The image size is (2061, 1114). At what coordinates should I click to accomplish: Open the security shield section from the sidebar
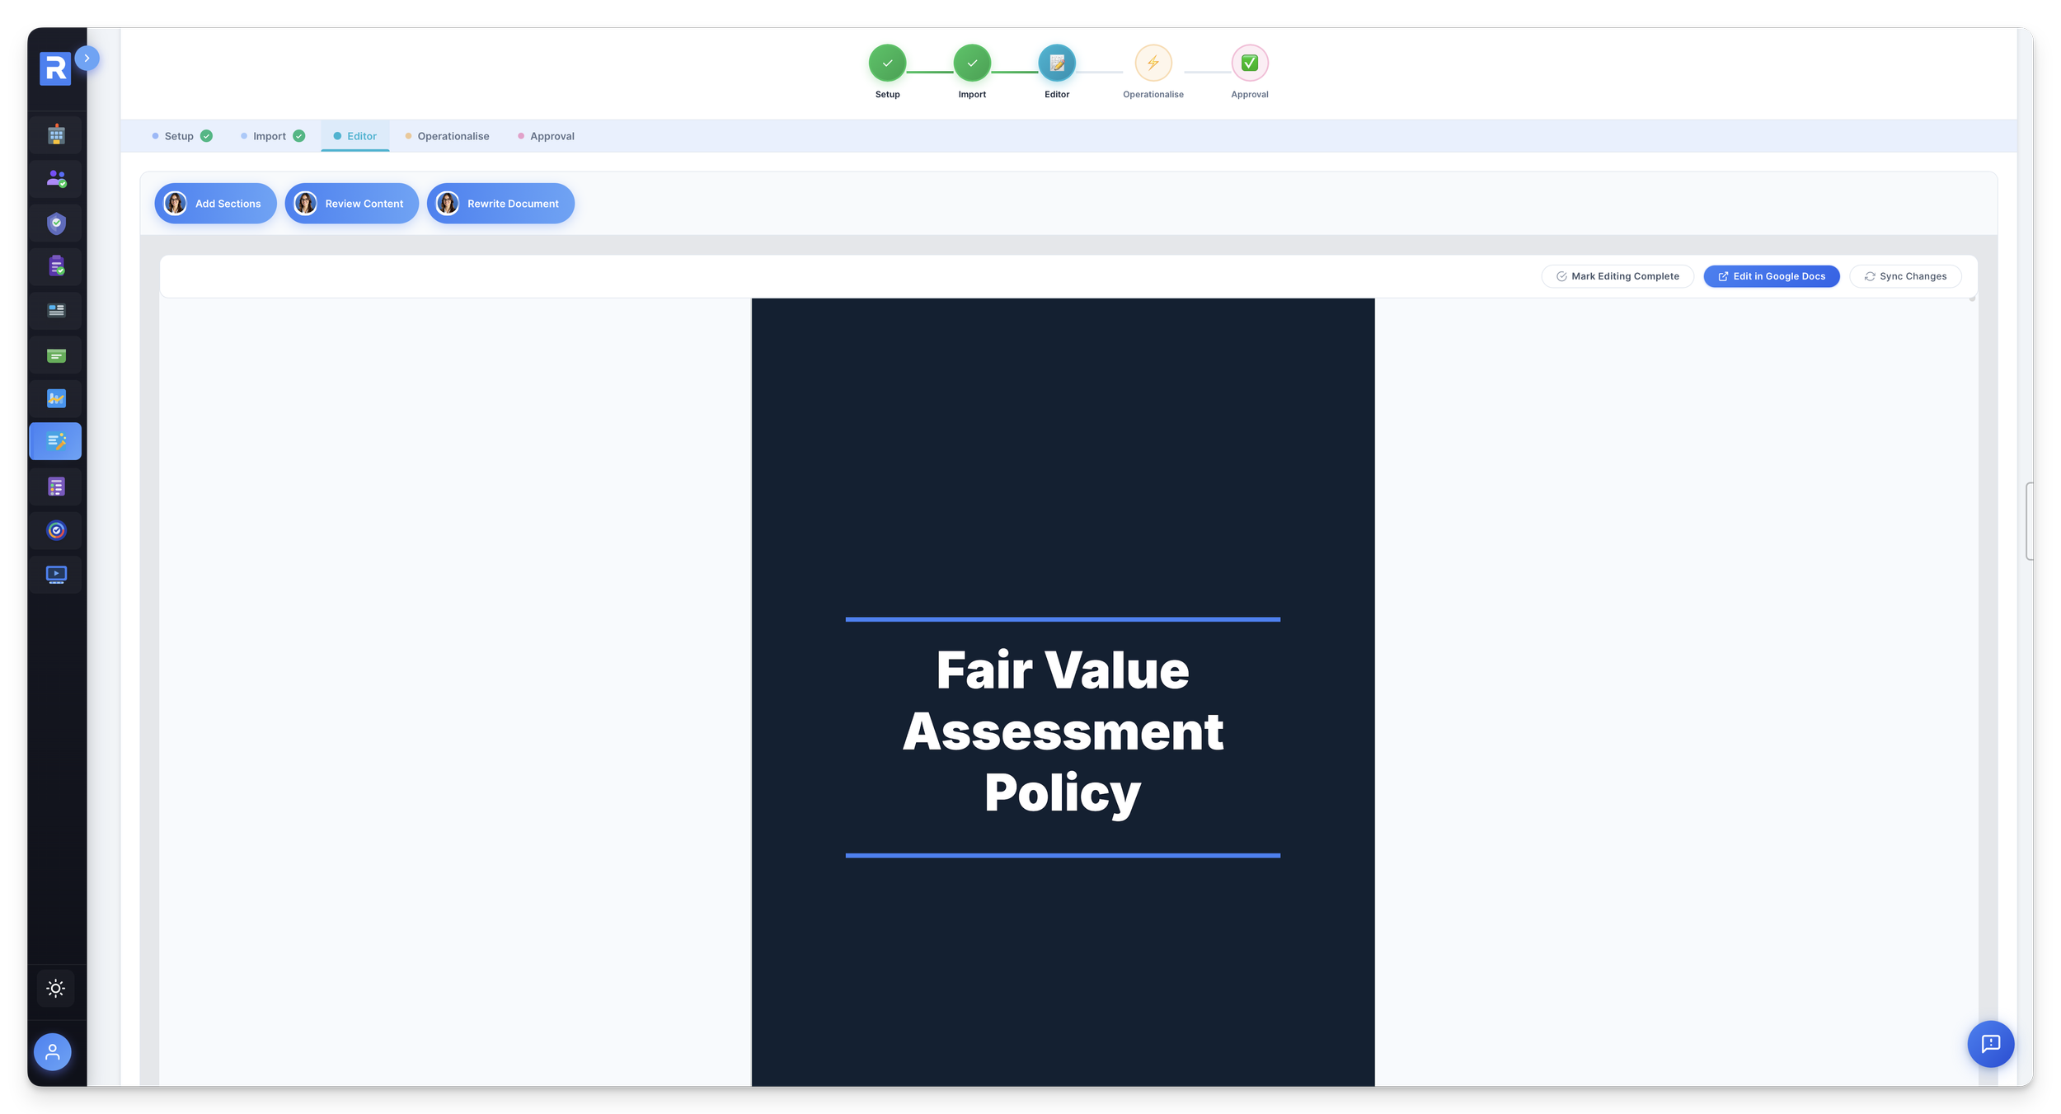pos(55,223)
